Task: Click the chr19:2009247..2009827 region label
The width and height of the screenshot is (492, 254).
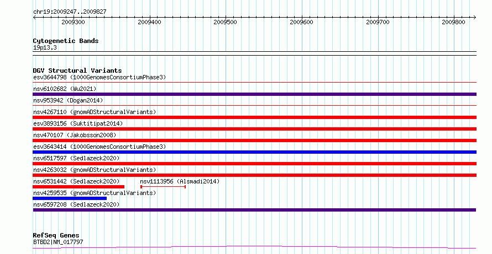Action: (70, 12)
